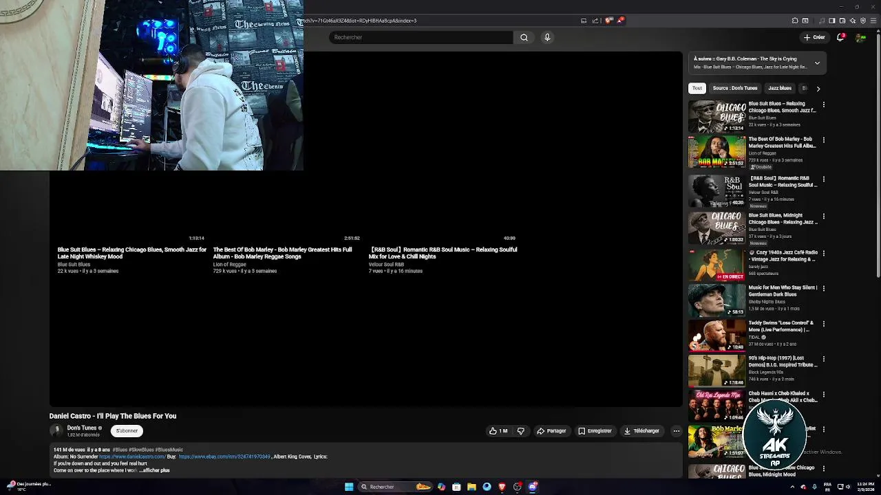Image resolution: width=881 pixels, height=495 pixels.
Task: Open Blue Suit Blues Relaxing Chicago thumbnail in sidebar
Action: click(717, 116)
